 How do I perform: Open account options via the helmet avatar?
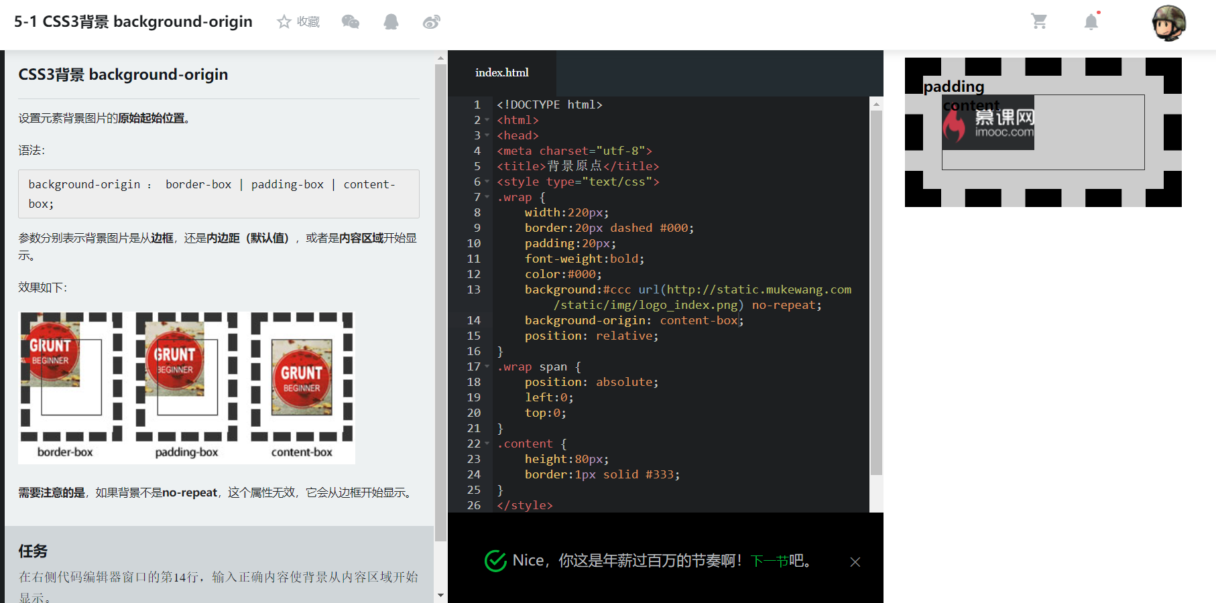[1168, 23]
